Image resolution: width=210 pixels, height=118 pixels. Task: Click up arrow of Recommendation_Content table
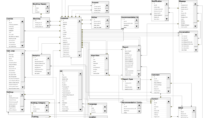(x=139, y=105)
